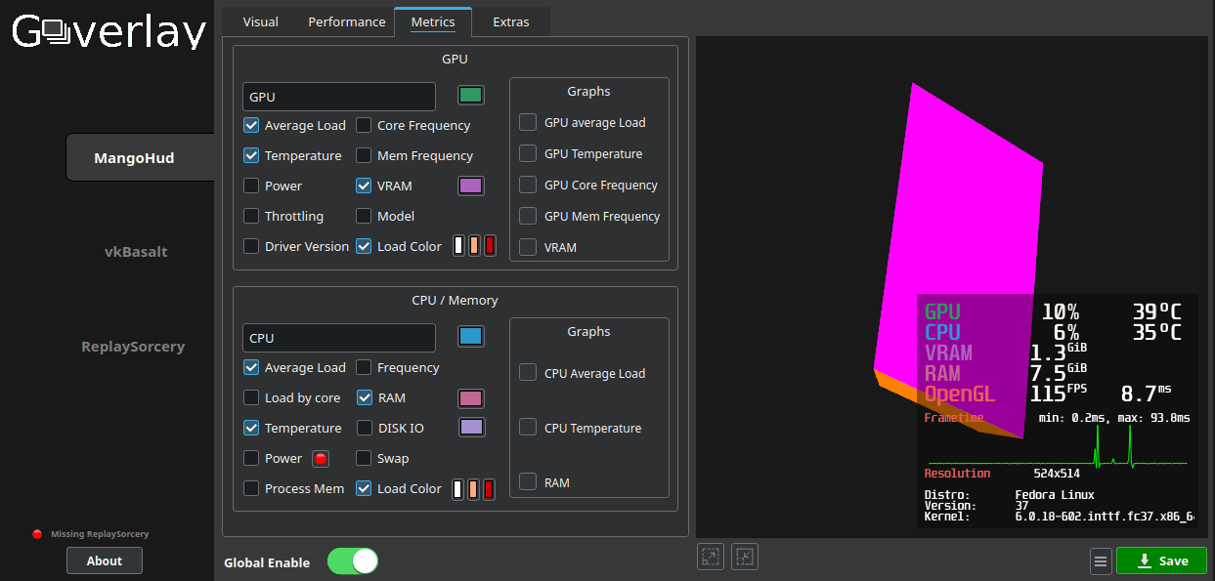The image size is (1215, 581).
Task: Enable CPU Power checkbox
Action: 251,458
